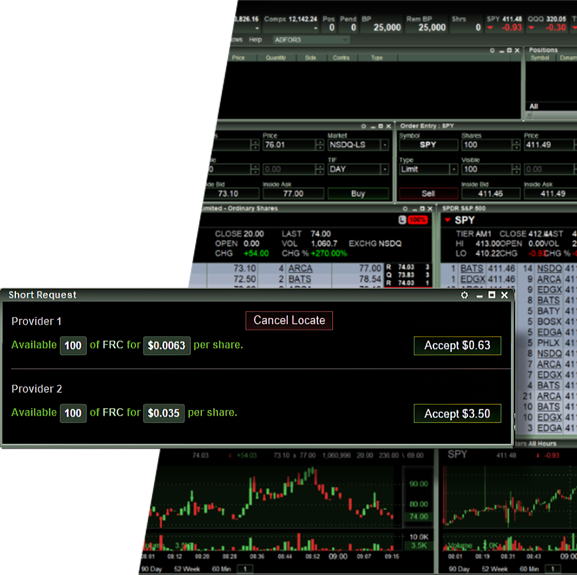Click the gear icon on the TOP quote window

point(406,208)
